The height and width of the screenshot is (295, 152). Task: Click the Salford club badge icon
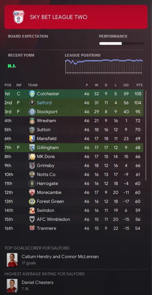32,103
